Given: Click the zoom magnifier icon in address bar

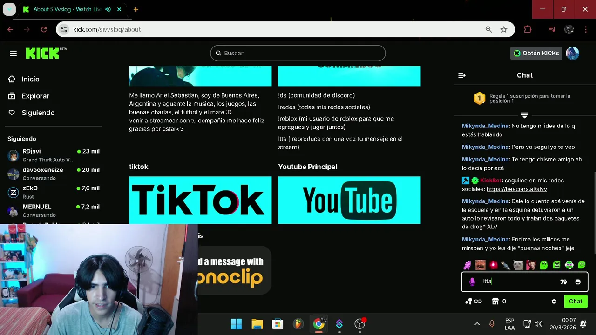Looking at the screenshot, I should pyautogui.click(x=488, y=29).
